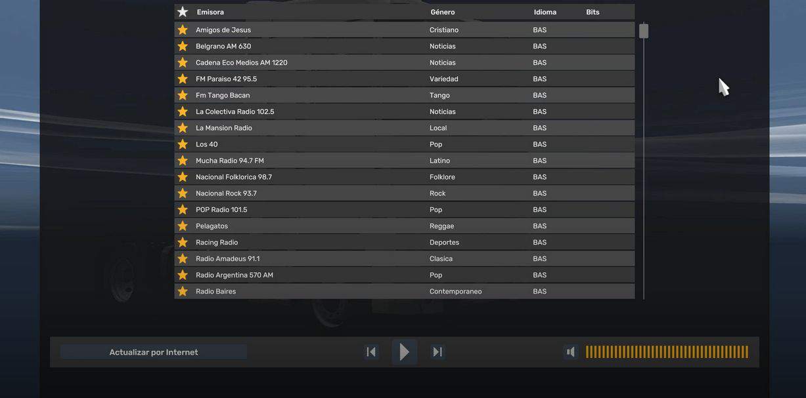Image resolution: width=806 pixels, height=398 pixels.
Task: Click the star beside Pelagatos
Action: point(183,226)
